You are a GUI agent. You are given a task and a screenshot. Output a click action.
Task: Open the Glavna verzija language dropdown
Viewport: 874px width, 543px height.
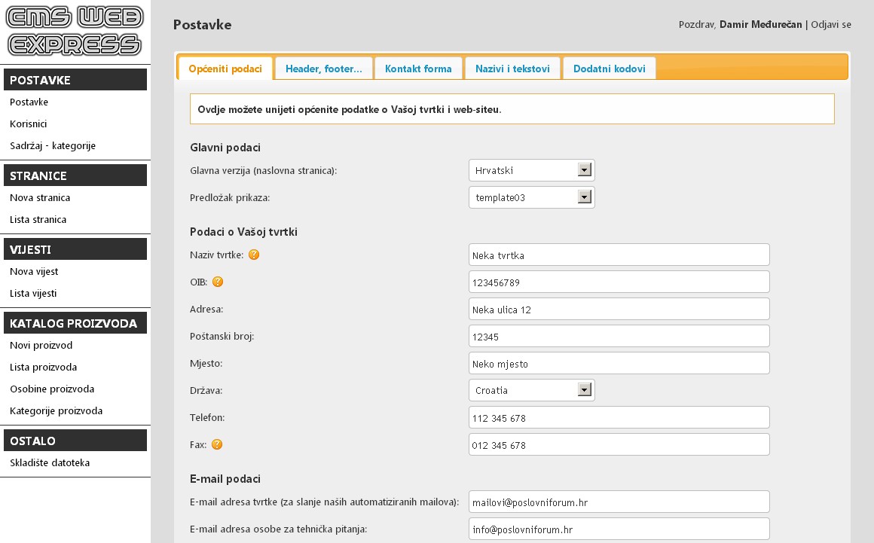[x=583, y=169]
